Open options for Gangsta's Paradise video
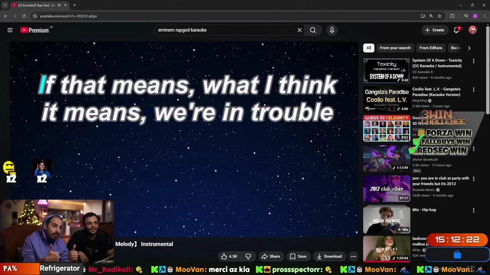 point(474,90)
